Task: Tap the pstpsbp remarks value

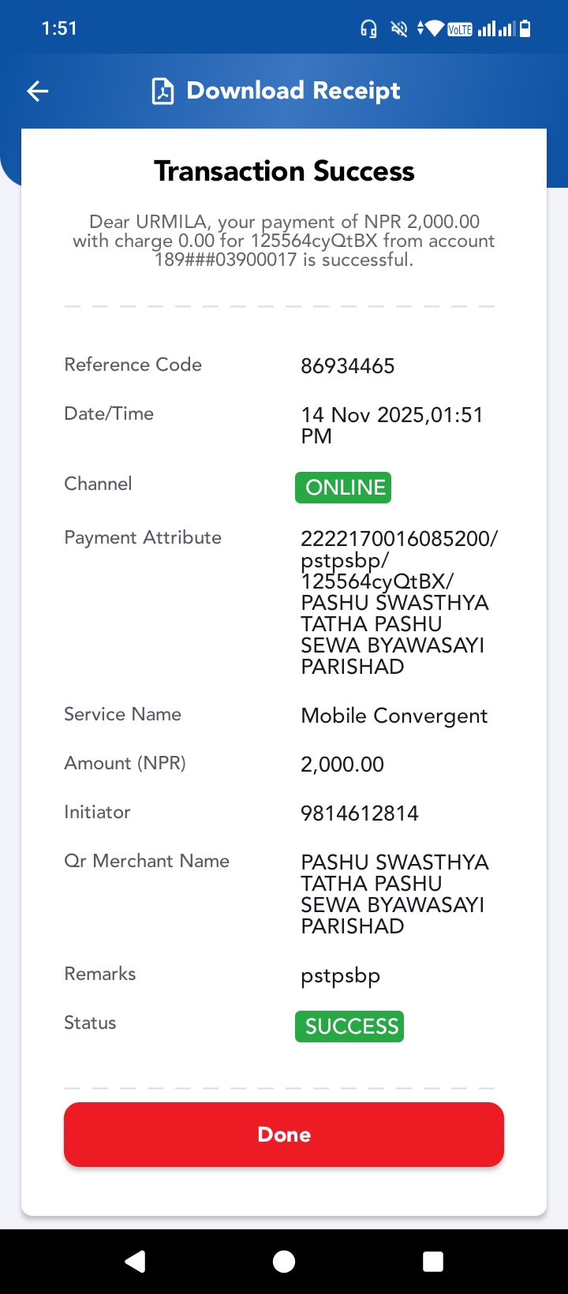Action: (x=341, y=976)
